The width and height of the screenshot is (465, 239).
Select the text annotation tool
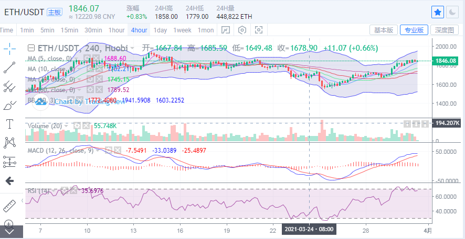[9, 124]
